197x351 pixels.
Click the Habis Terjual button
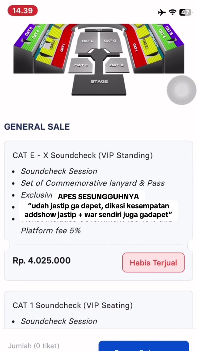point(153,263)
